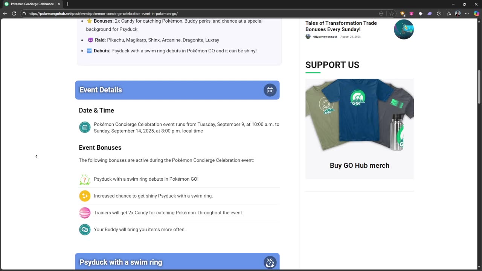Image resolution: width=482 pixels, height=271 pixels.
Task: Click the SUPPORT US heading
Action: pyautogui.click(x=332, y=65)
